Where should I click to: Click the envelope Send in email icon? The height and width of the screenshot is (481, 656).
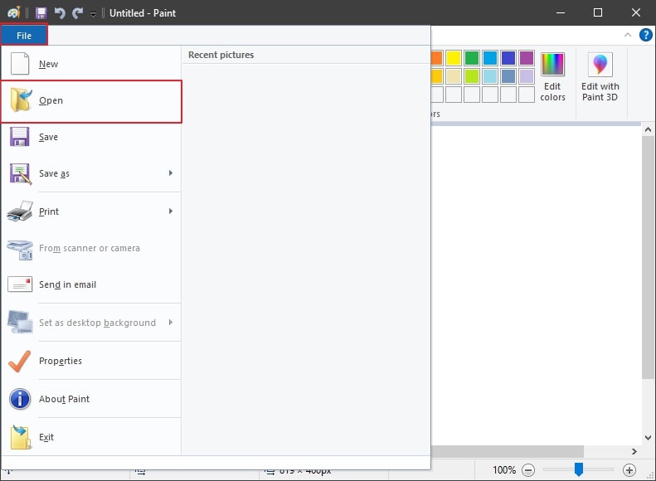pyautogui.click(x=20, y=284)
